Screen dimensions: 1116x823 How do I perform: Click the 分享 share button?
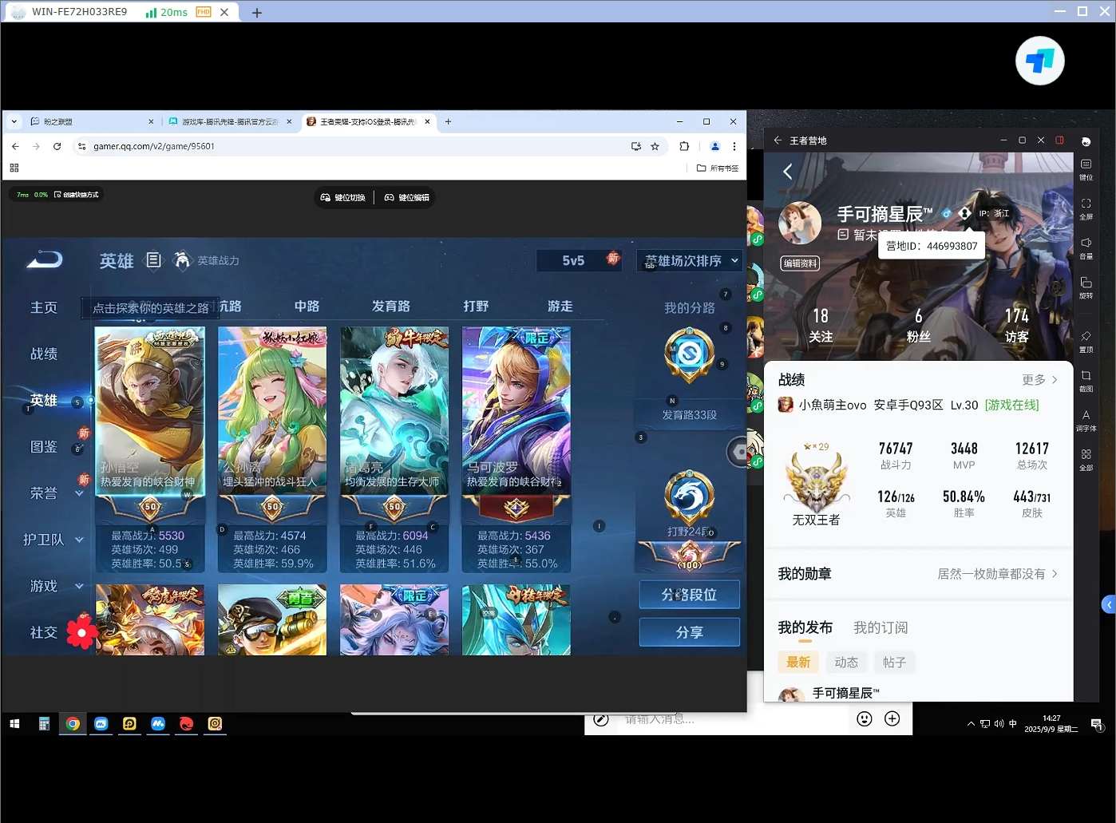coord(689,632)
